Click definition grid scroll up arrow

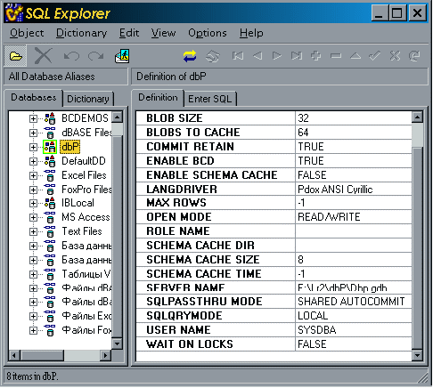point(417,117)
